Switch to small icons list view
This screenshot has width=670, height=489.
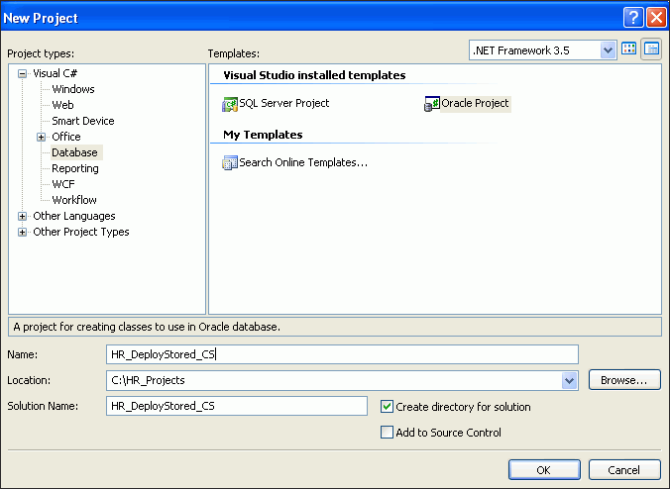pos(651,49)
